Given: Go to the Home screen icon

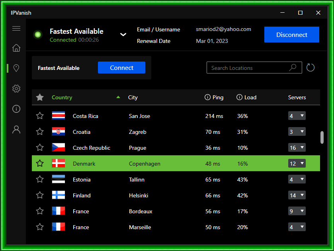Looking at the screenshot, I should 16,48.
